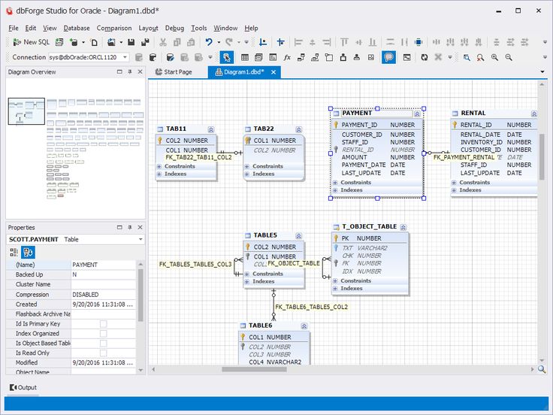Switch to the Start Page tab

coord(174,72)
